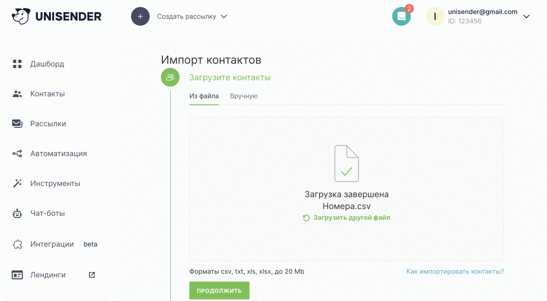Image resolution: width=547 pixels, height=301 pixels.
Task: Click the Рассылки envelope icon
Action: (17, 124)
